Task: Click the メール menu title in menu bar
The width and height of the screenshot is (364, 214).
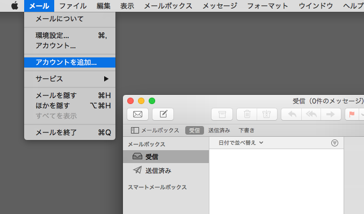Action: coord(39,6)
